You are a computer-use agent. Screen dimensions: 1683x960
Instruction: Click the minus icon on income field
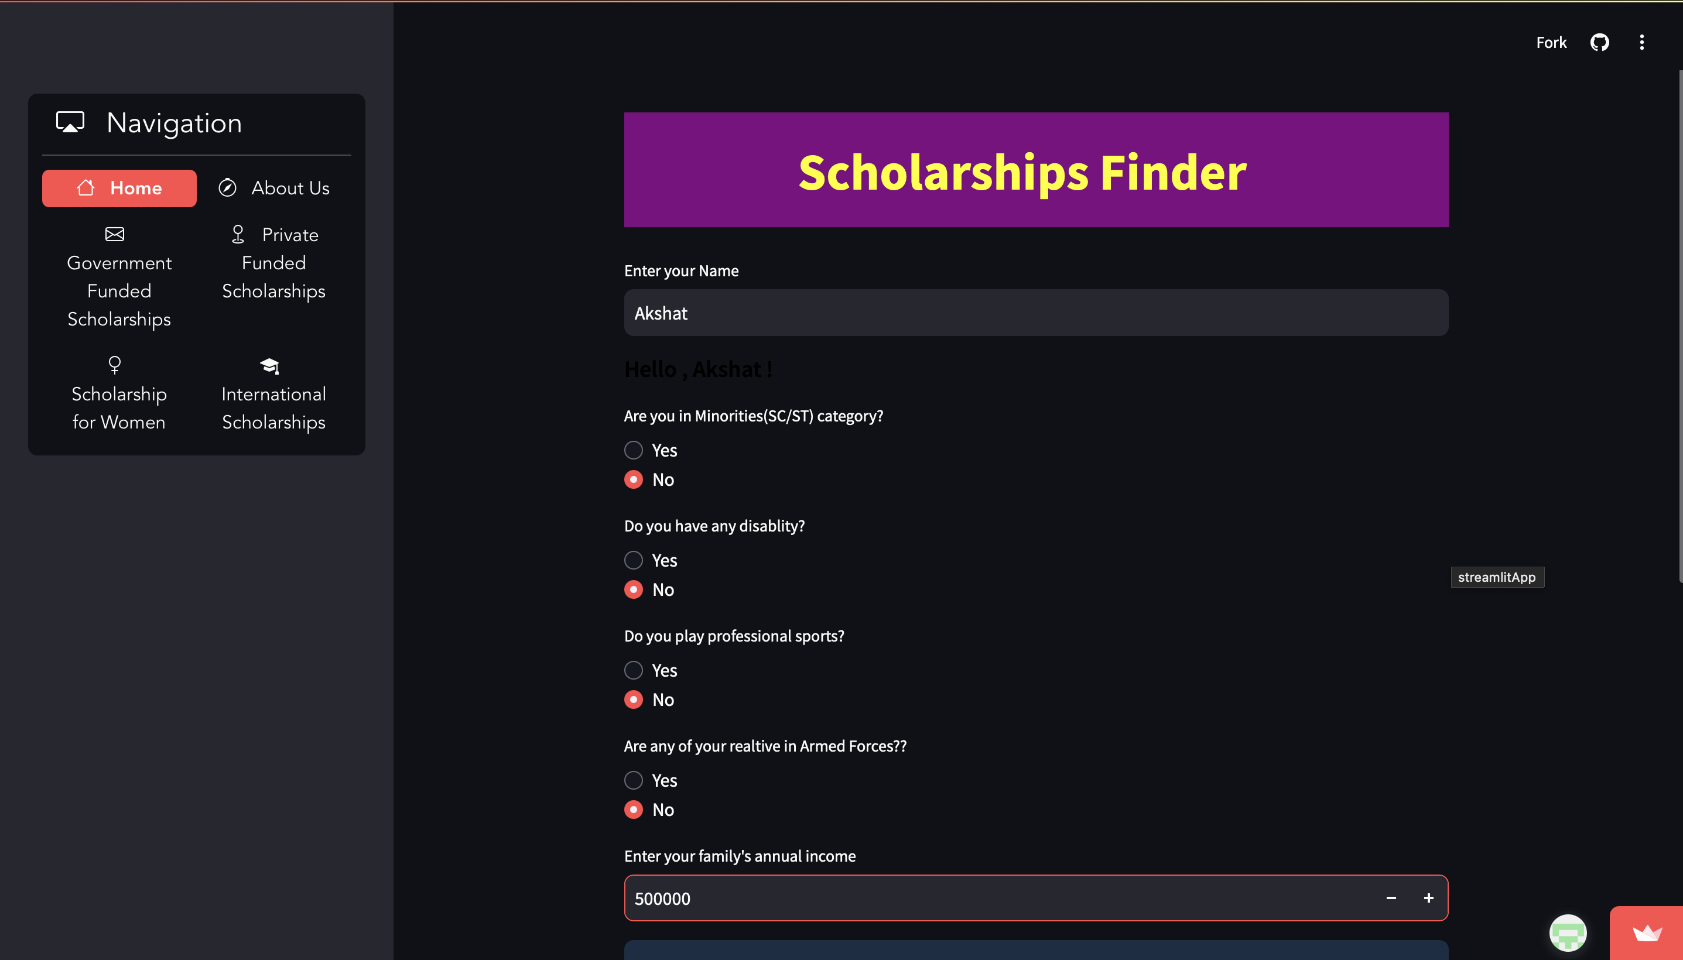pos(1391,898)
